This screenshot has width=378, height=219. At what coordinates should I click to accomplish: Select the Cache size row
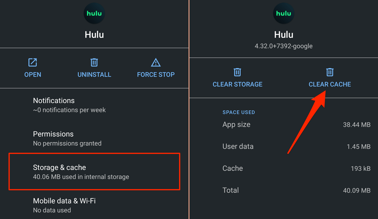pyautogui.click(x=296, y=169)
